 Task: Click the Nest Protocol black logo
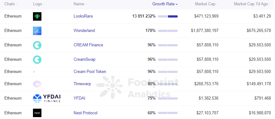[37, 113]
